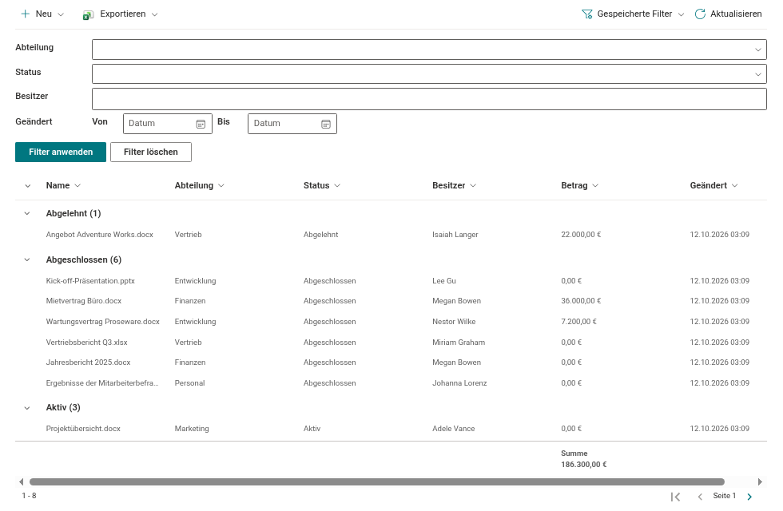Click owner Adele Vance
The width and height of the screenshot is (783, 511).
(454, 429)
